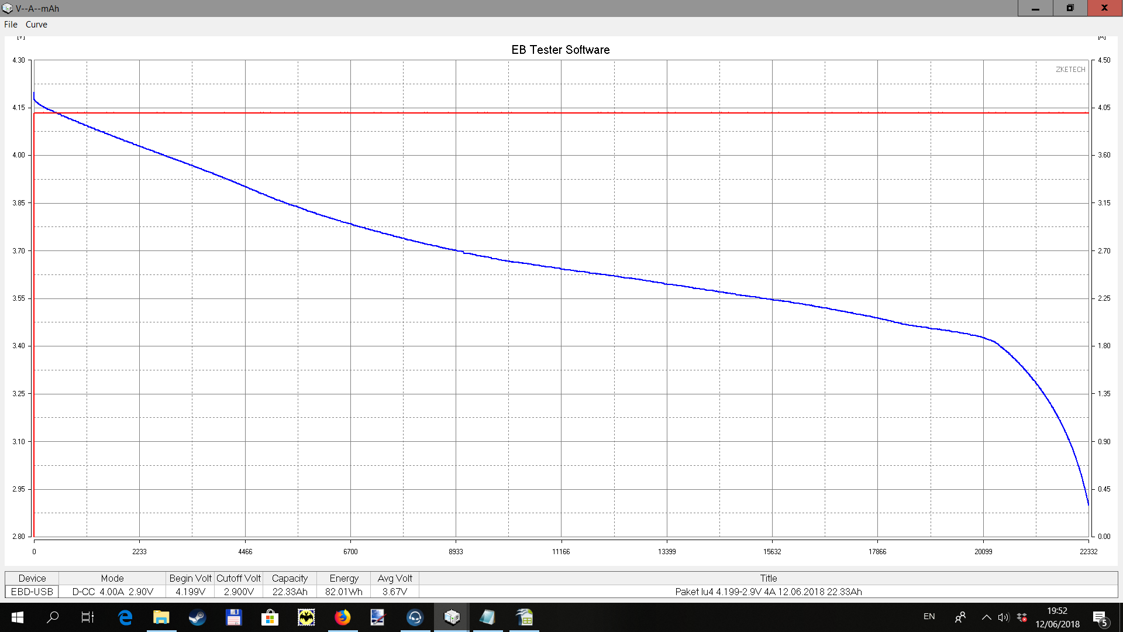Image resolution: width=1123 pixels, height=632 pixels.
Task: Open File Explorer from taskbar
Action: pyautogui.click(x=161, y=617)
